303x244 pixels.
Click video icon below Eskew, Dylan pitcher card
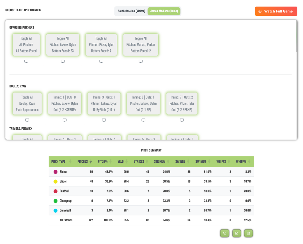(63, 61)
